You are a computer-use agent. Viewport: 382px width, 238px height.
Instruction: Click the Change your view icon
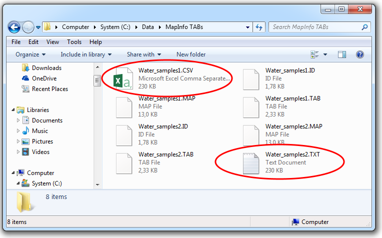click(314, 54)
